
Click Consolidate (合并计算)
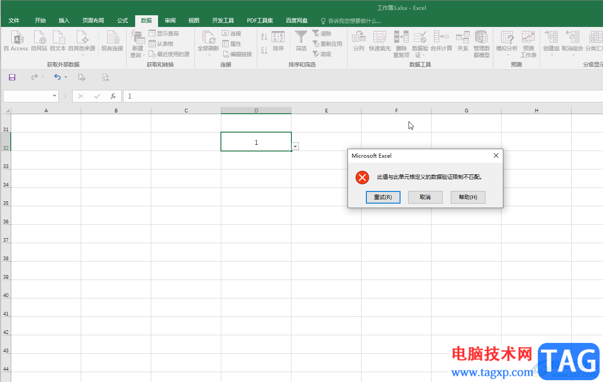click(441, 40)
